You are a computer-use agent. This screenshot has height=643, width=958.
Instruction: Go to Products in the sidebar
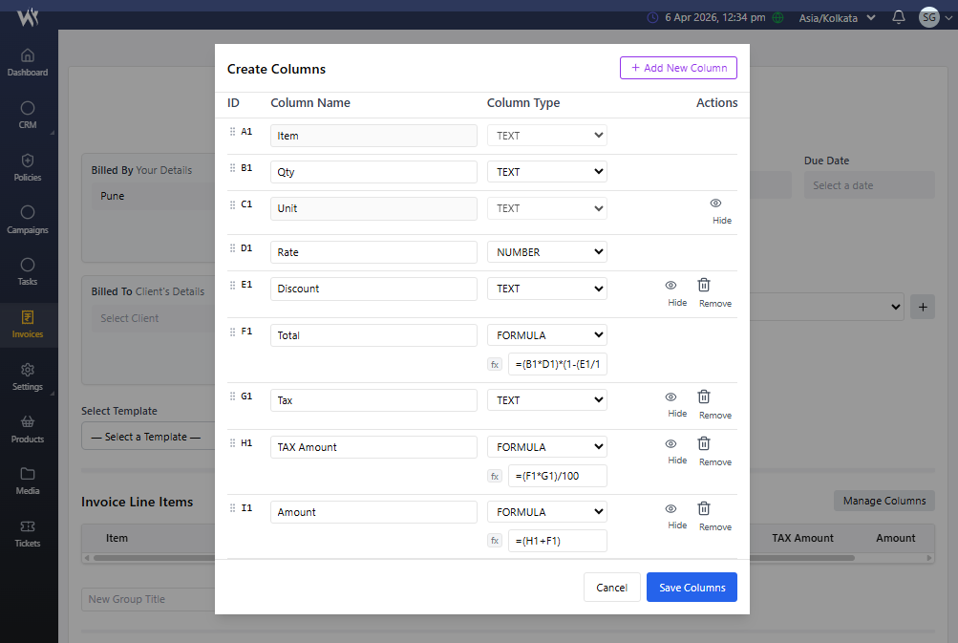pos(28,429)
